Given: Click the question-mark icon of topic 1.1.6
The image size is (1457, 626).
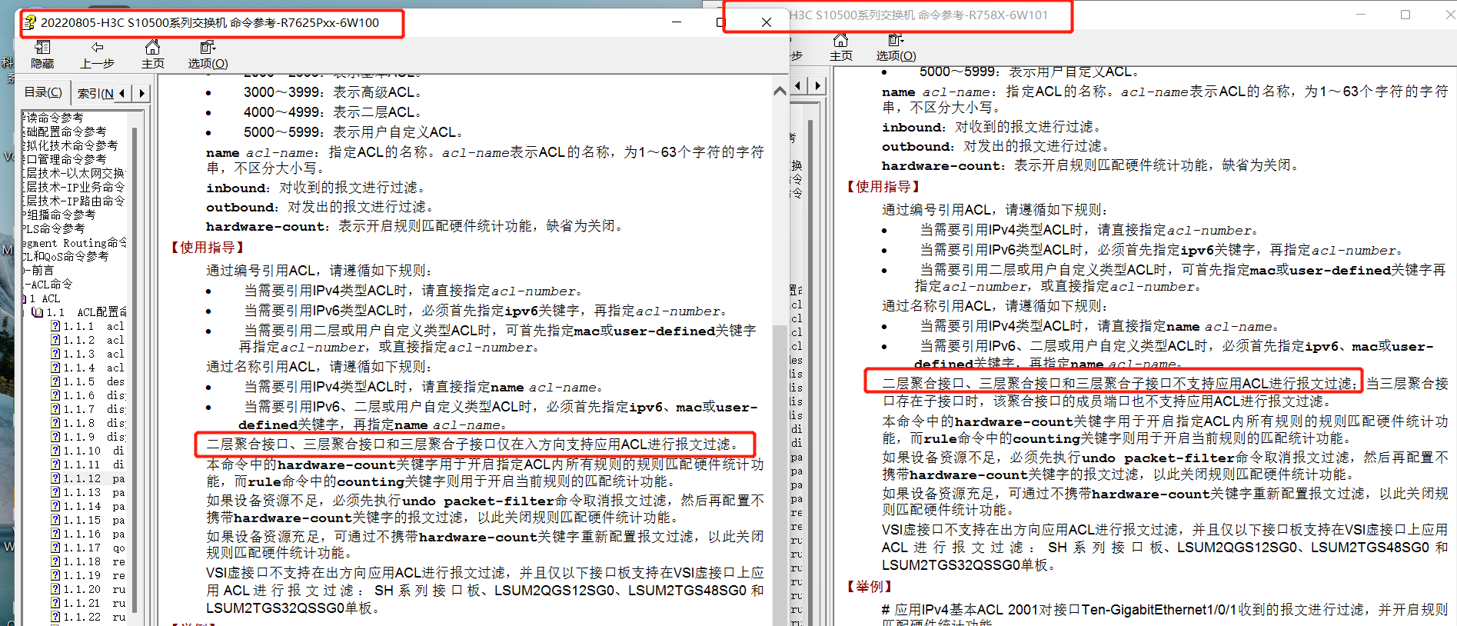Looking at the screenshot, I should coord(55,395).
